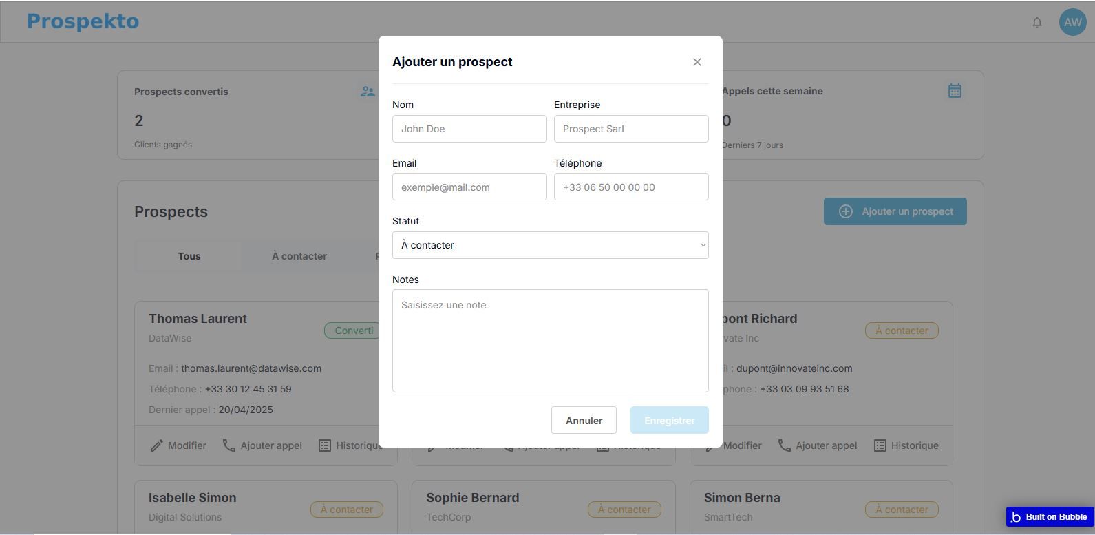The image size is (1095, 535).
Task: Open Historique list icon for Dupont Richard
Action: click(x=880, y=445)
